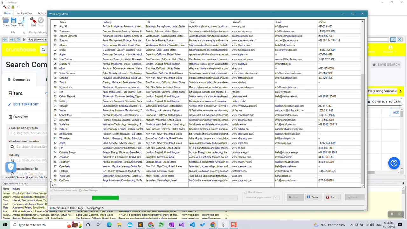
Task: Click the Save configuration icon
Action: pos(14,21)
